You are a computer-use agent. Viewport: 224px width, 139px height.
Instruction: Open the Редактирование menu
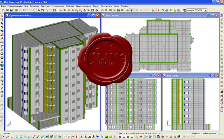click(15, 6)
